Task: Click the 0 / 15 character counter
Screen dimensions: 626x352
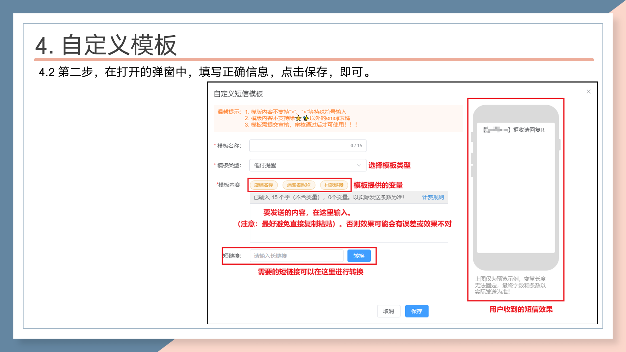Action: click(x=356, y=146)
